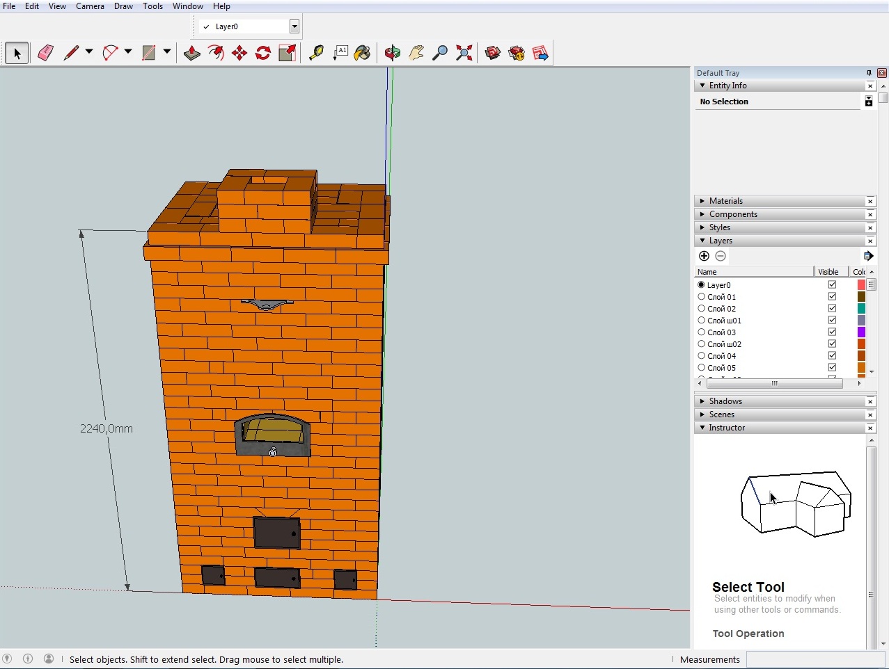Activate the Push/Pull tool

click(x=192, y=53)
